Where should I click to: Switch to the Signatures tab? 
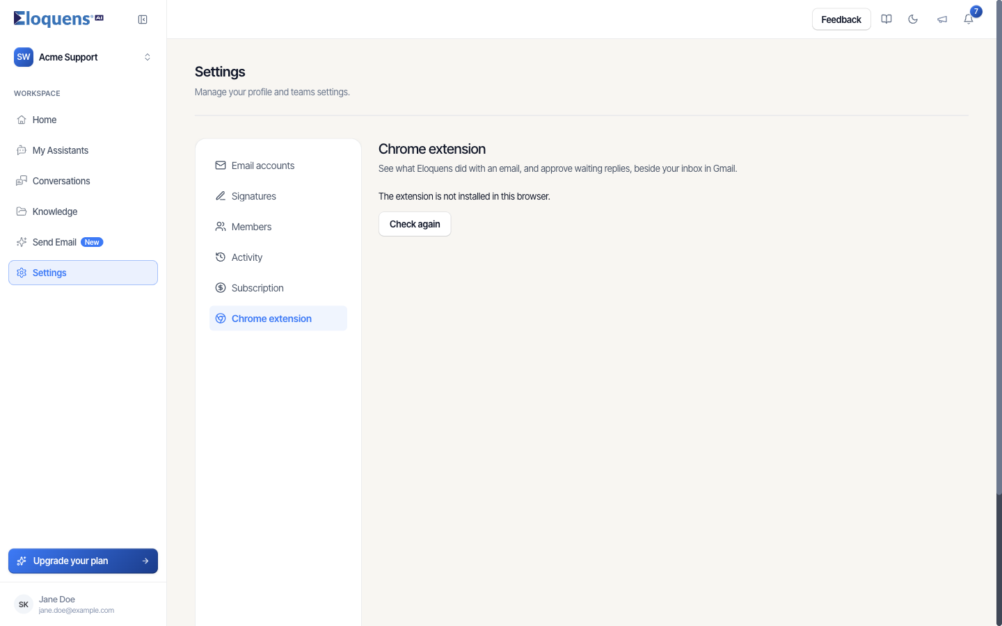[278, 196]
